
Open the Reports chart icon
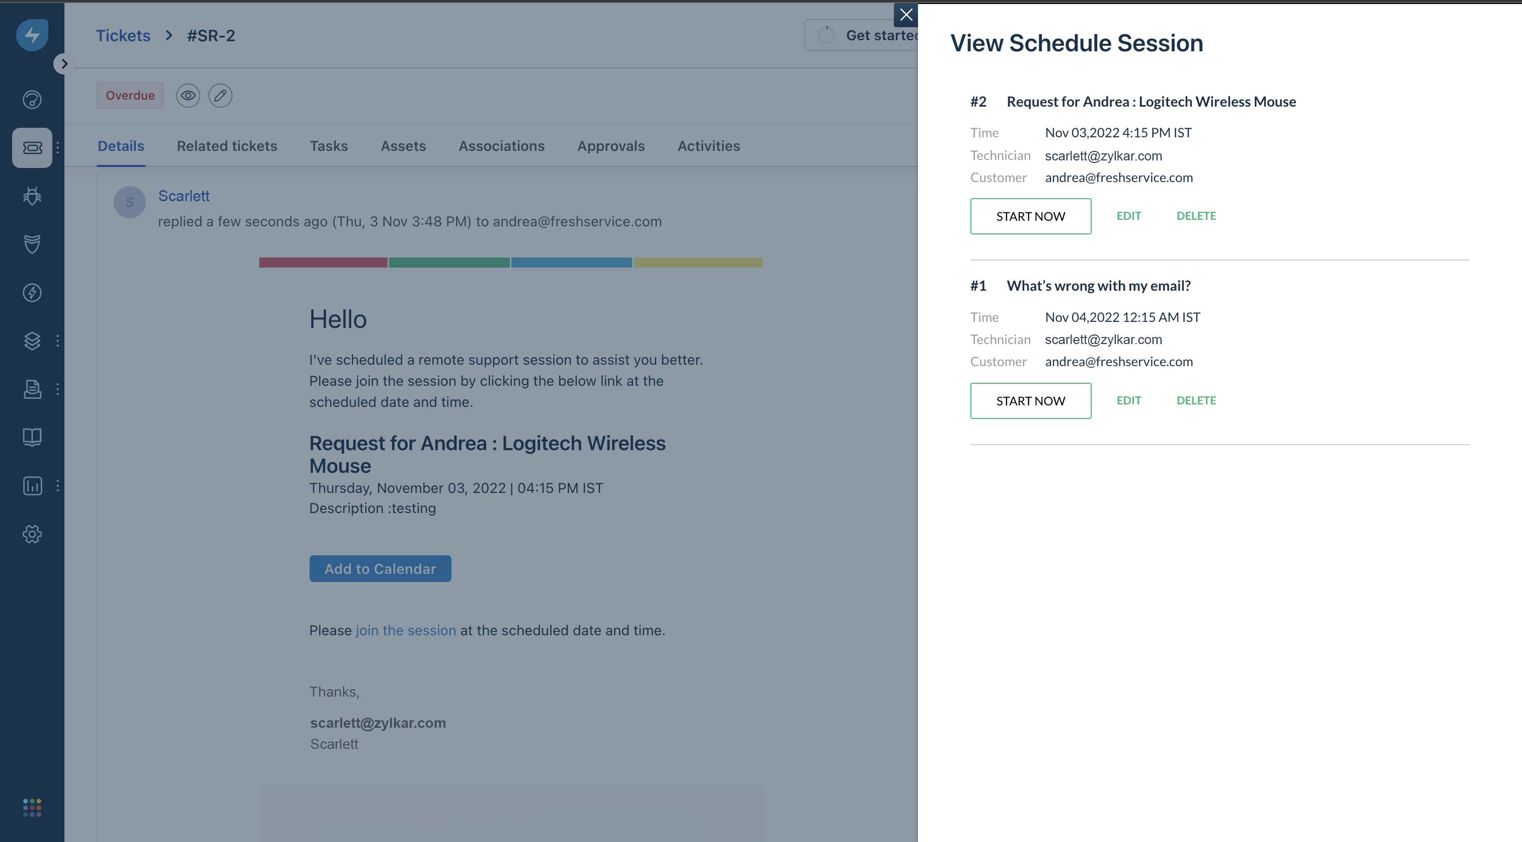tap(32, 485)
